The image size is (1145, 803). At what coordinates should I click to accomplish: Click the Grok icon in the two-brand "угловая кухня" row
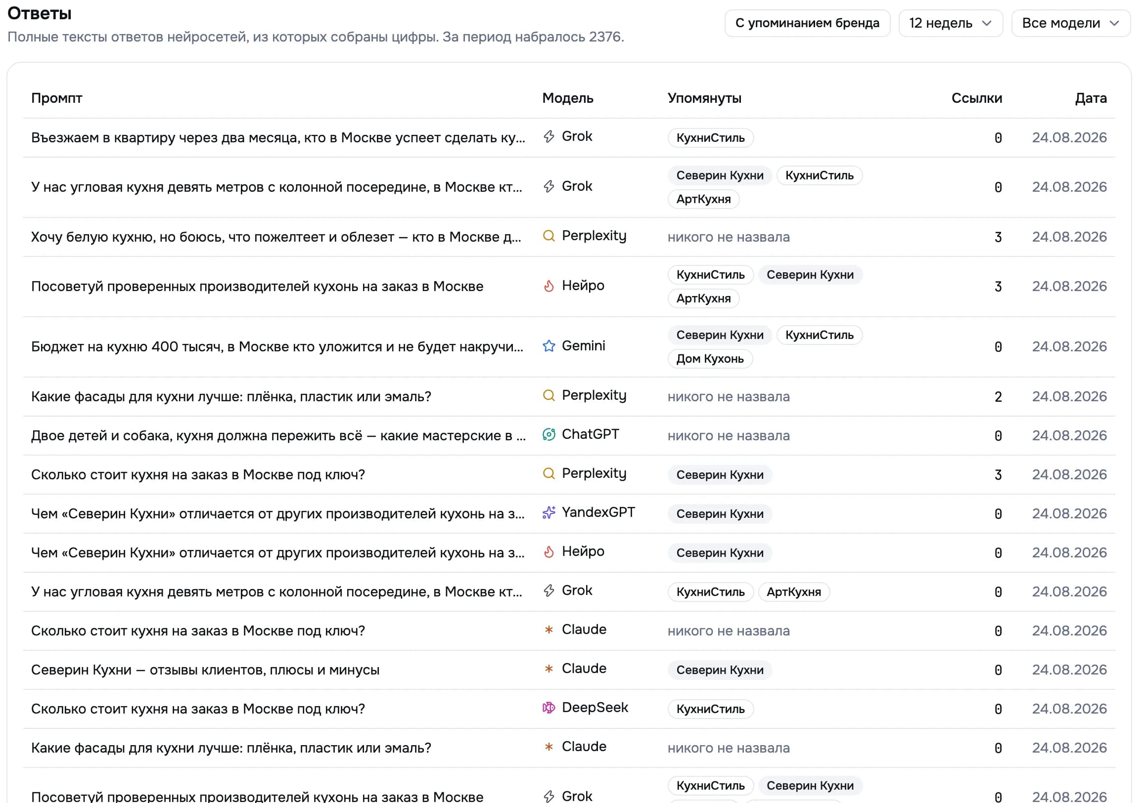pos(549,591)
